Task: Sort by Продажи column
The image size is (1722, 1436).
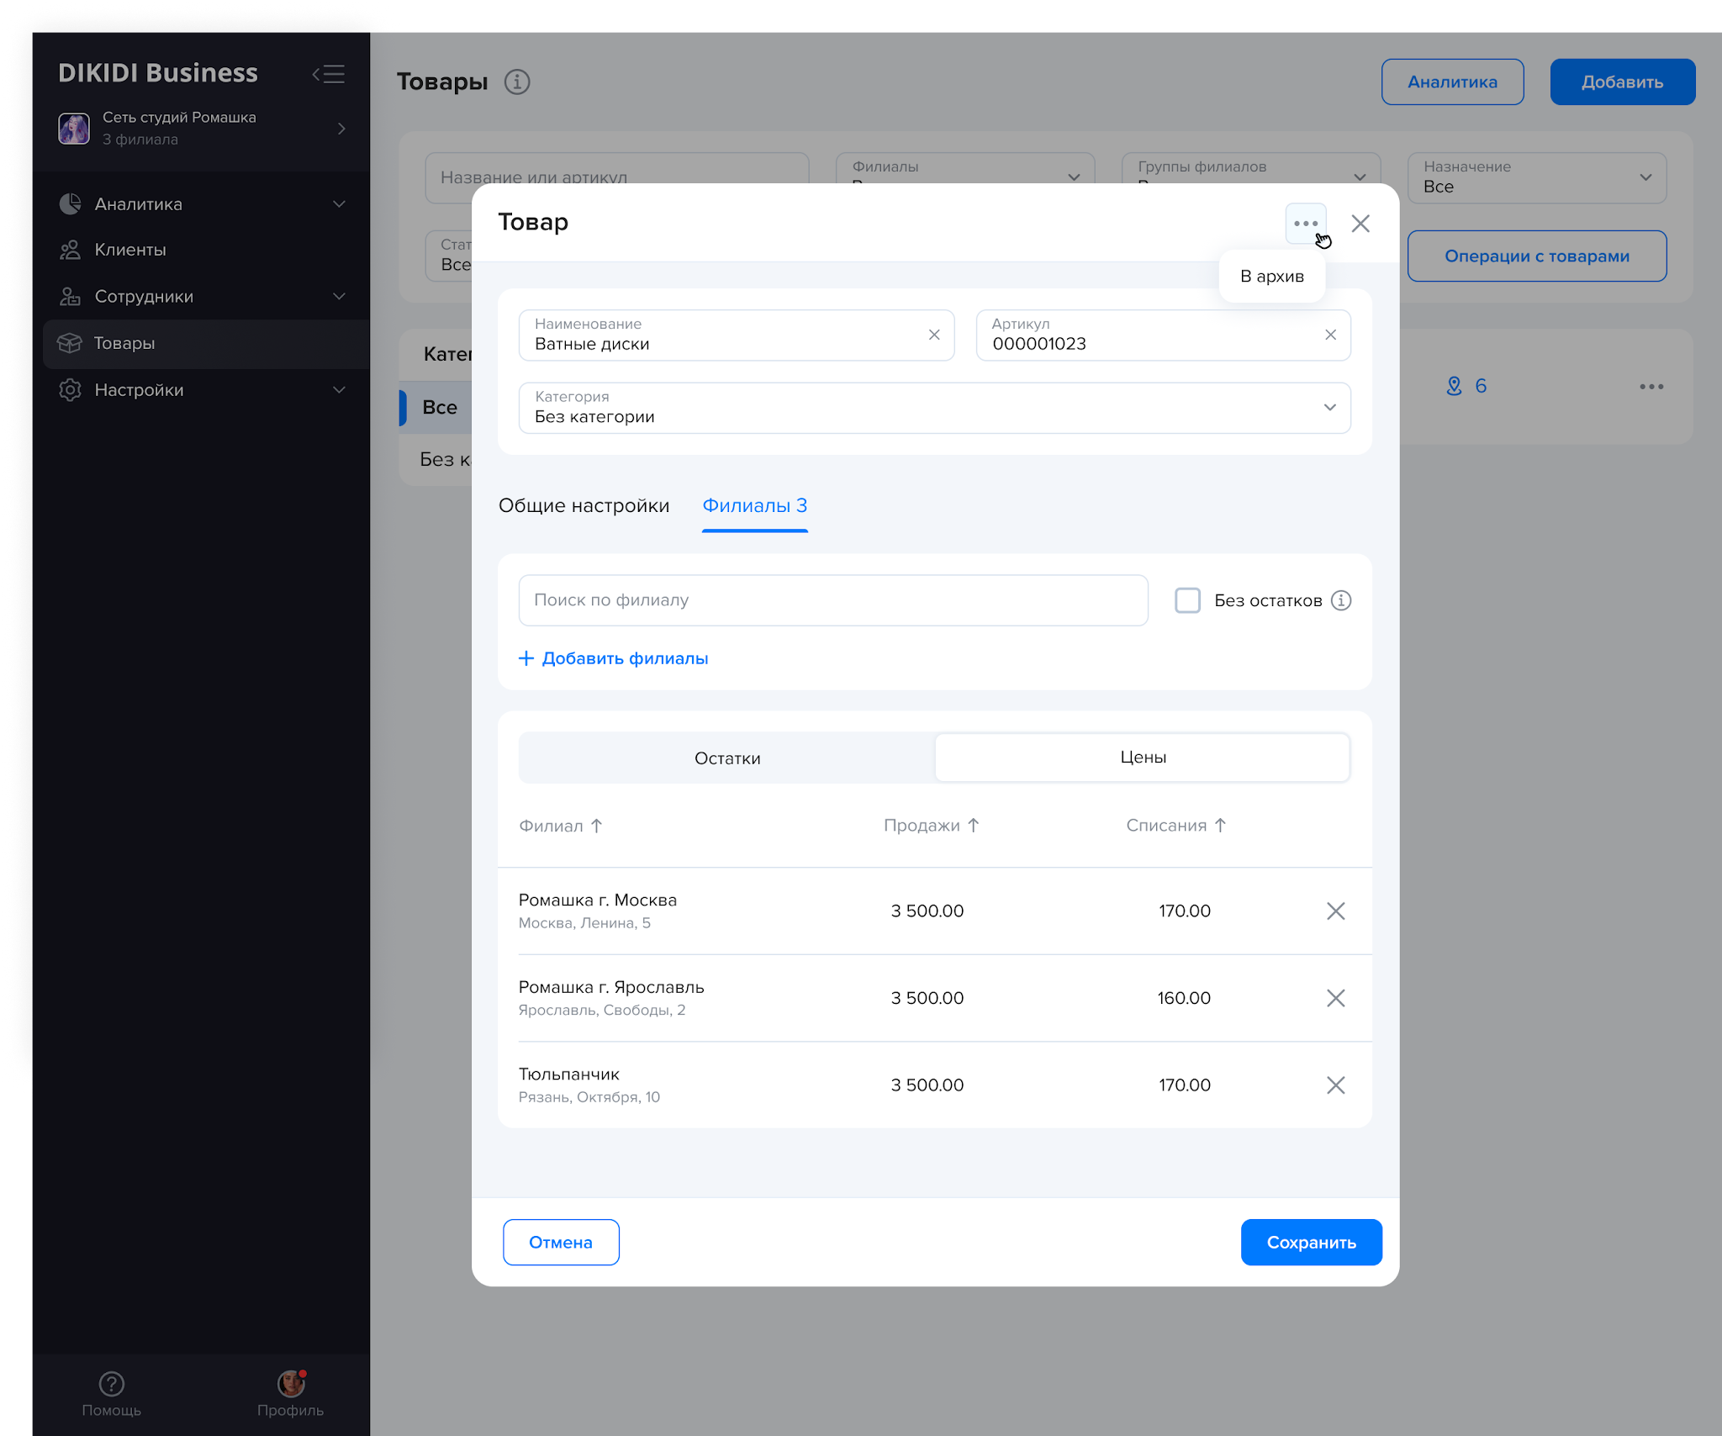Action: 932,826
